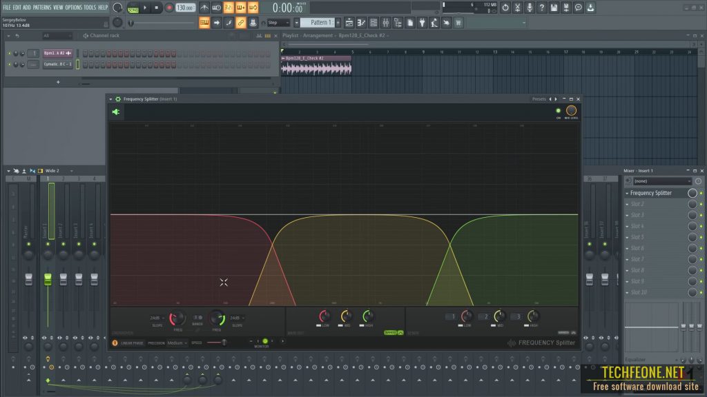This screenshot has height=397, width=707.
Task: Click the export download icon
Action: click(x=590, y=8)
